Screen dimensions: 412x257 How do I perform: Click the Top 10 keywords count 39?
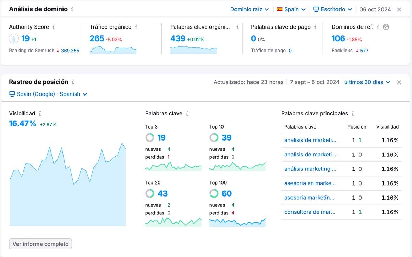(226, 138)
